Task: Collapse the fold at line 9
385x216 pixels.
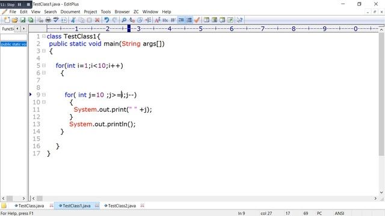Action: tap(44, 95)
